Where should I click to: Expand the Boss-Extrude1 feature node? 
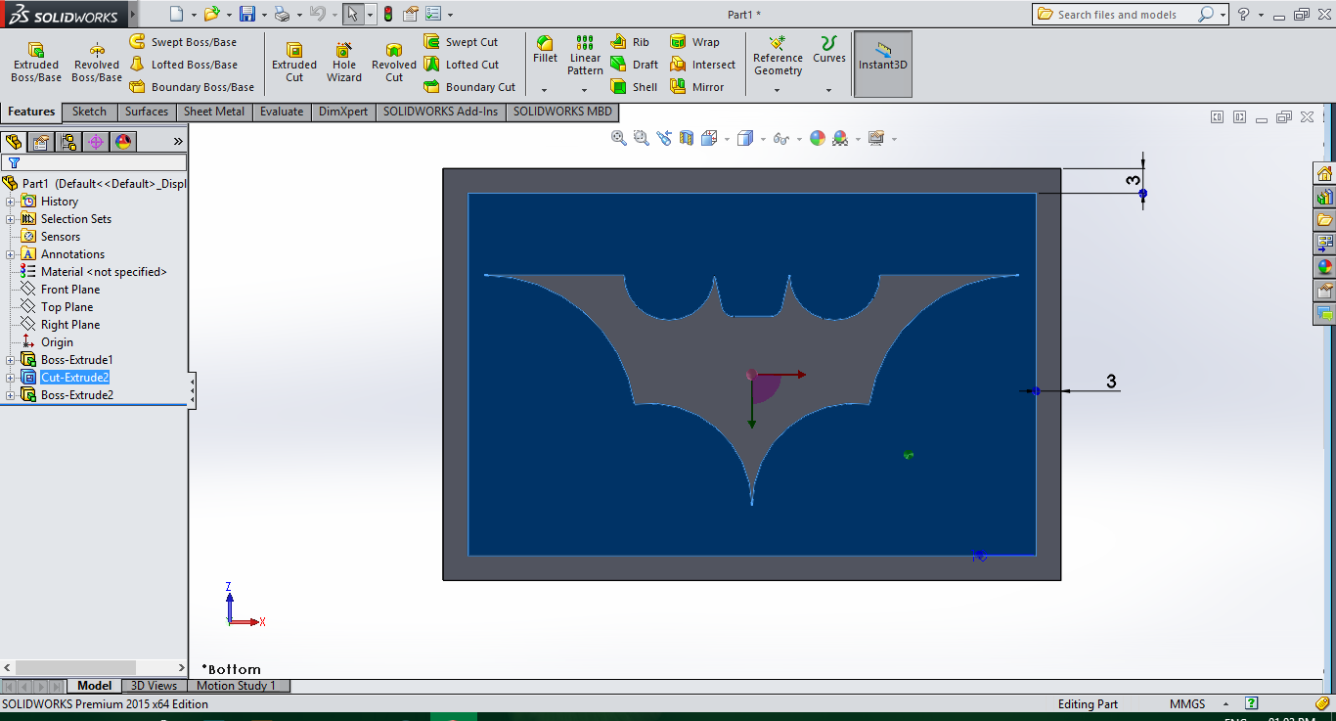point(11,360)
